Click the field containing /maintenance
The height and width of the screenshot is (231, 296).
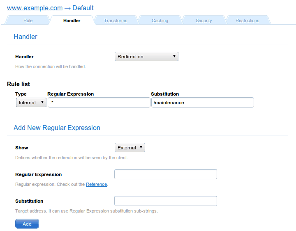[202, 103]
